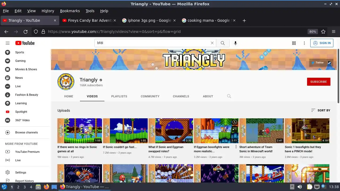Image resolution: width=340 pixels, height=191 pixels.
Task: Click the search magnifier button
Action: [x=223, y=43]
